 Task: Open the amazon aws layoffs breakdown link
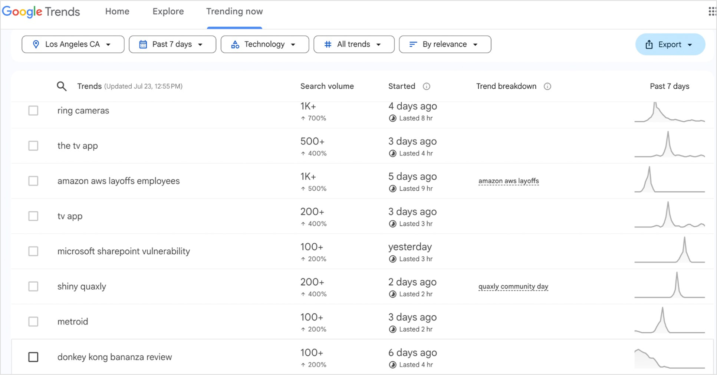click(509, 181)
